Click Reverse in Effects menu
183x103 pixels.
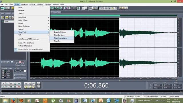32,10
